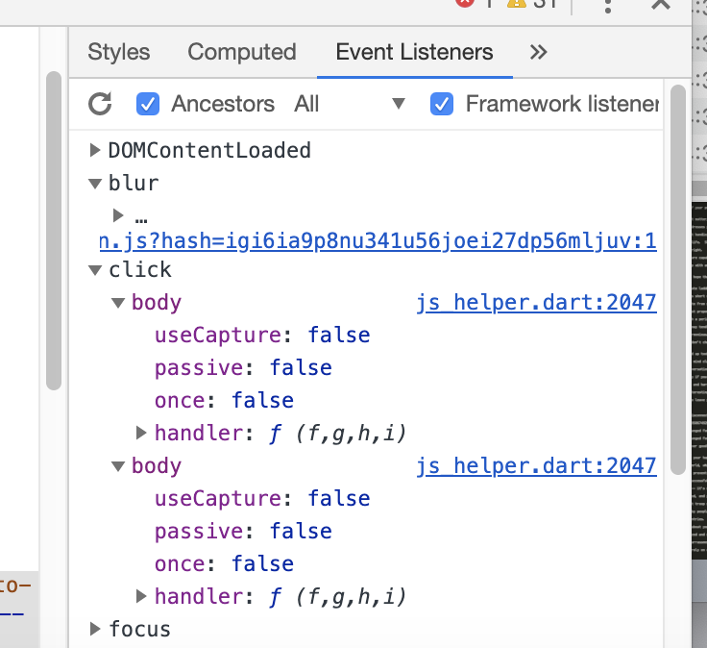Click the red errors count icon
The height and width of the screenshot is (648, 707).
point(465,4)
